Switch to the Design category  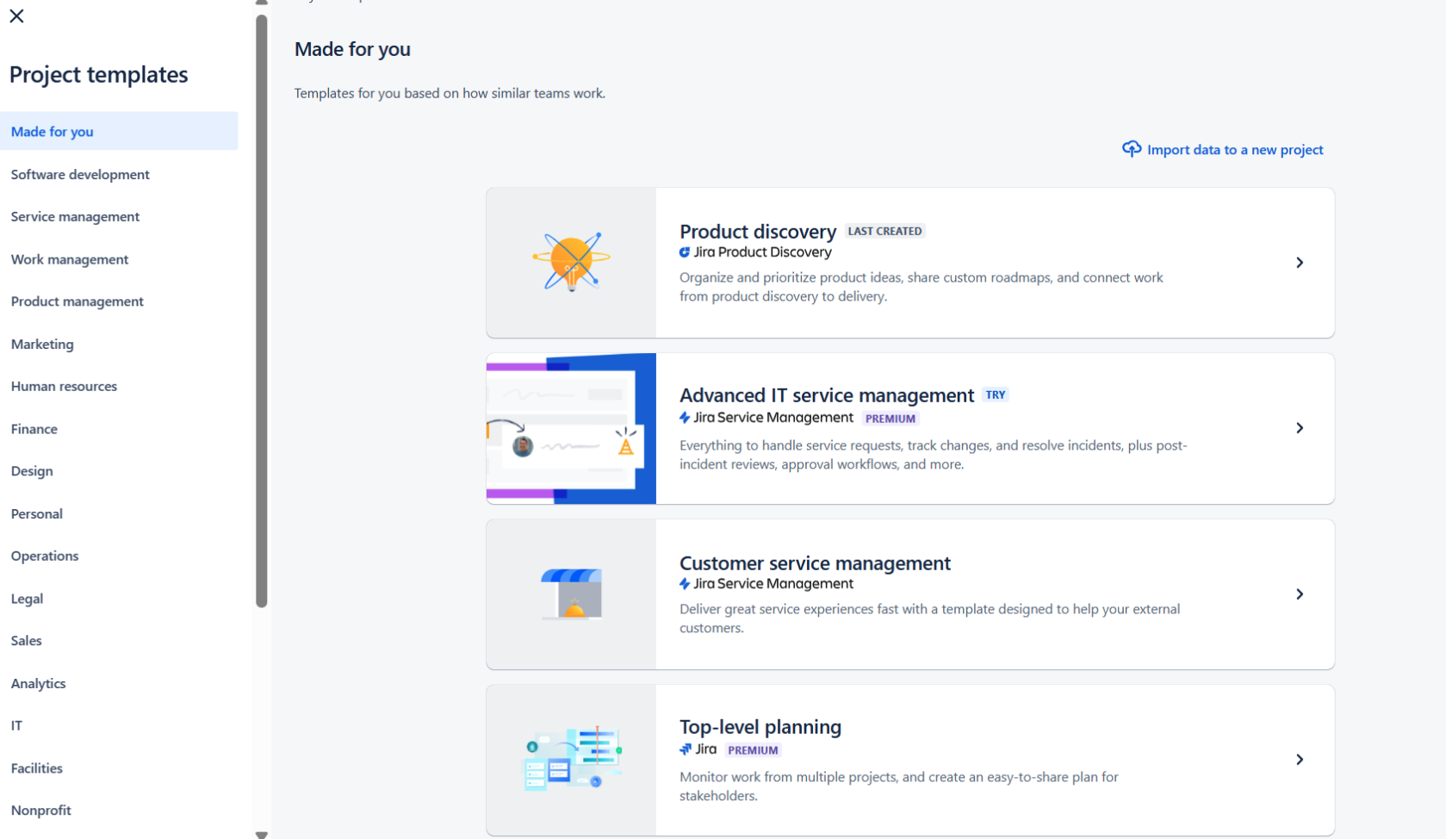coord(119,471)
